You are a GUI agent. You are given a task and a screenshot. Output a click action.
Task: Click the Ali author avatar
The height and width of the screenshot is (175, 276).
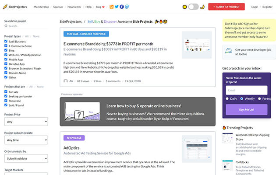click(x=66, y=81)
